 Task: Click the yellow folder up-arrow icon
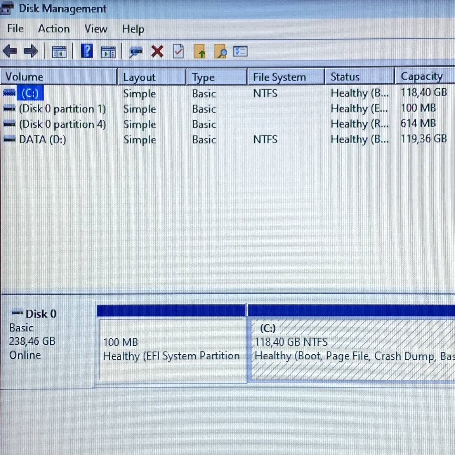(x=200, y=52)
